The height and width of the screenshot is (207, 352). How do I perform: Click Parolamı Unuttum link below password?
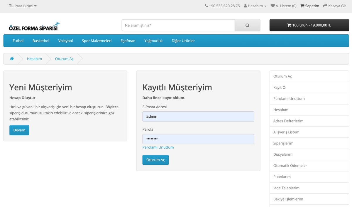point(158,147)
